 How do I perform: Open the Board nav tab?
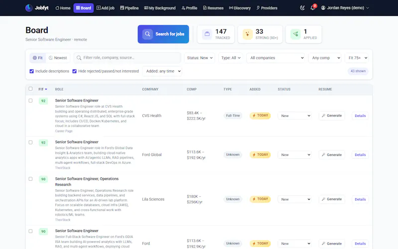(x=84, y=8)
